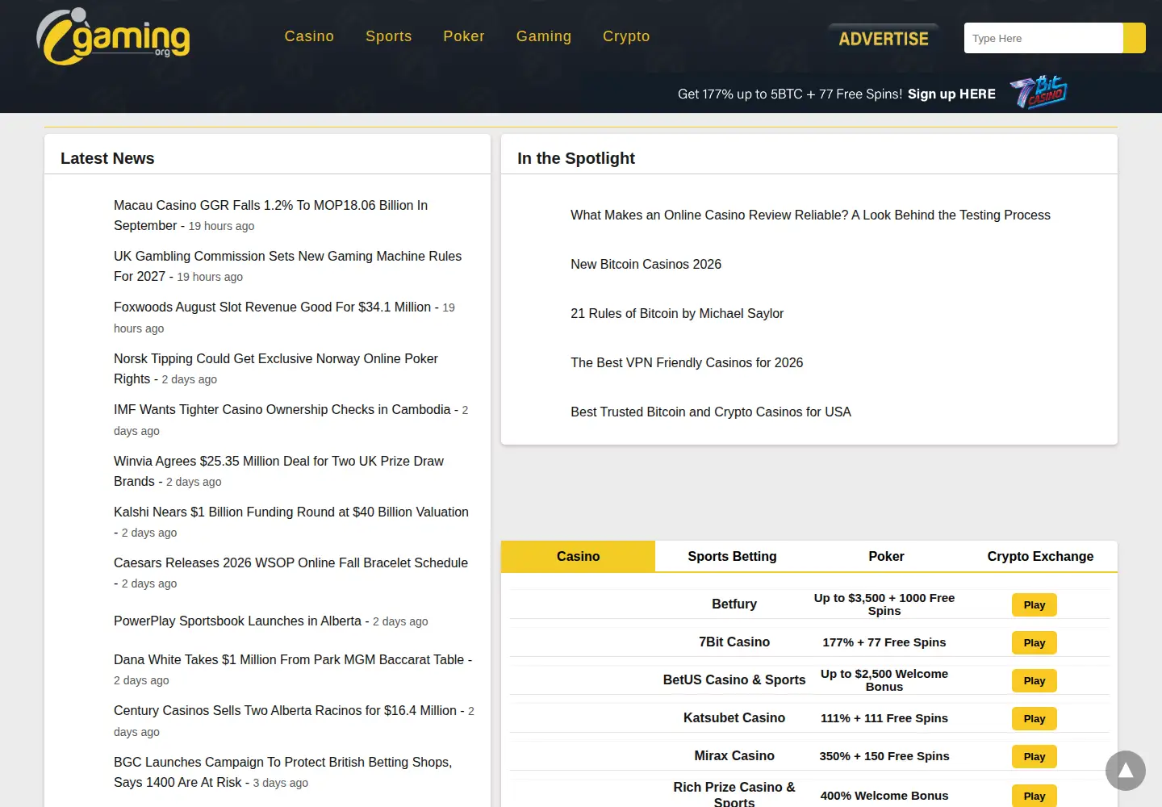Click Play for Rich Prize Casino & Sports
1162x807 pixels.
(x=1035, y=796)
